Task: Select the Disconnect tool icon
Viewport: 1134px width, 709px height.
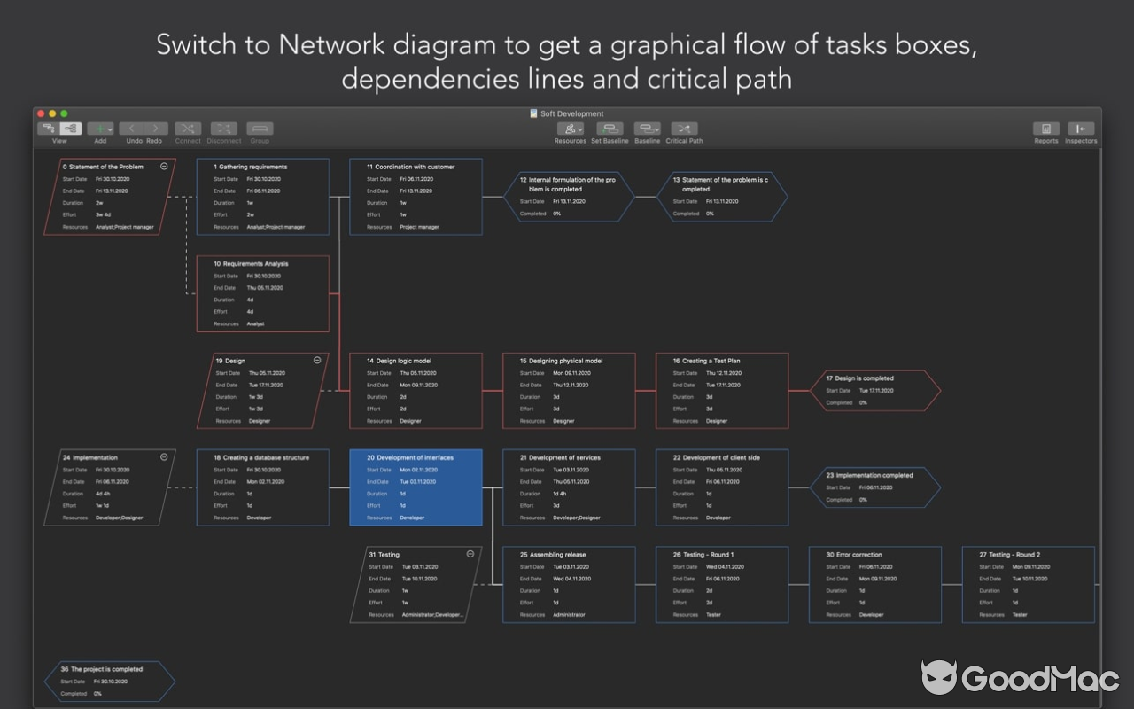Action: (x=224, y=128)
